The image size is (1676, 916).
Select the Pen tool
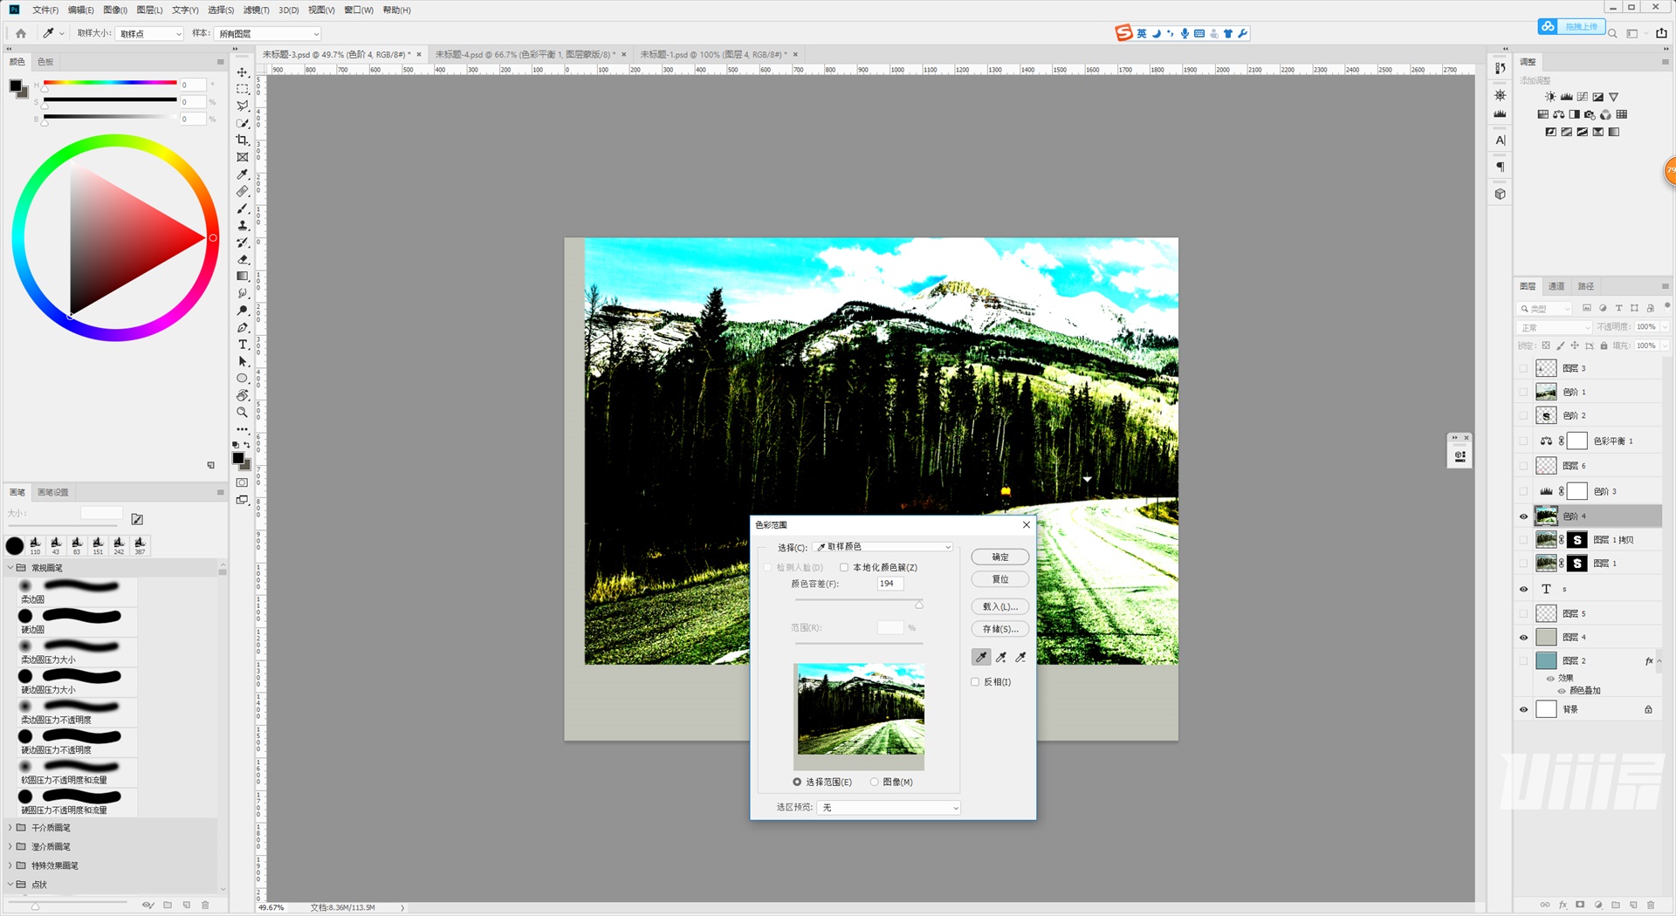click(243, 328)
